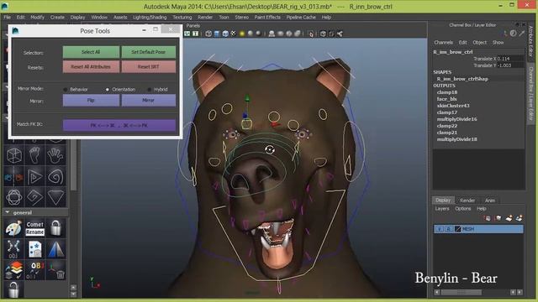
Task: Click the atom orbit shelf icon
Action: point(14,197)
